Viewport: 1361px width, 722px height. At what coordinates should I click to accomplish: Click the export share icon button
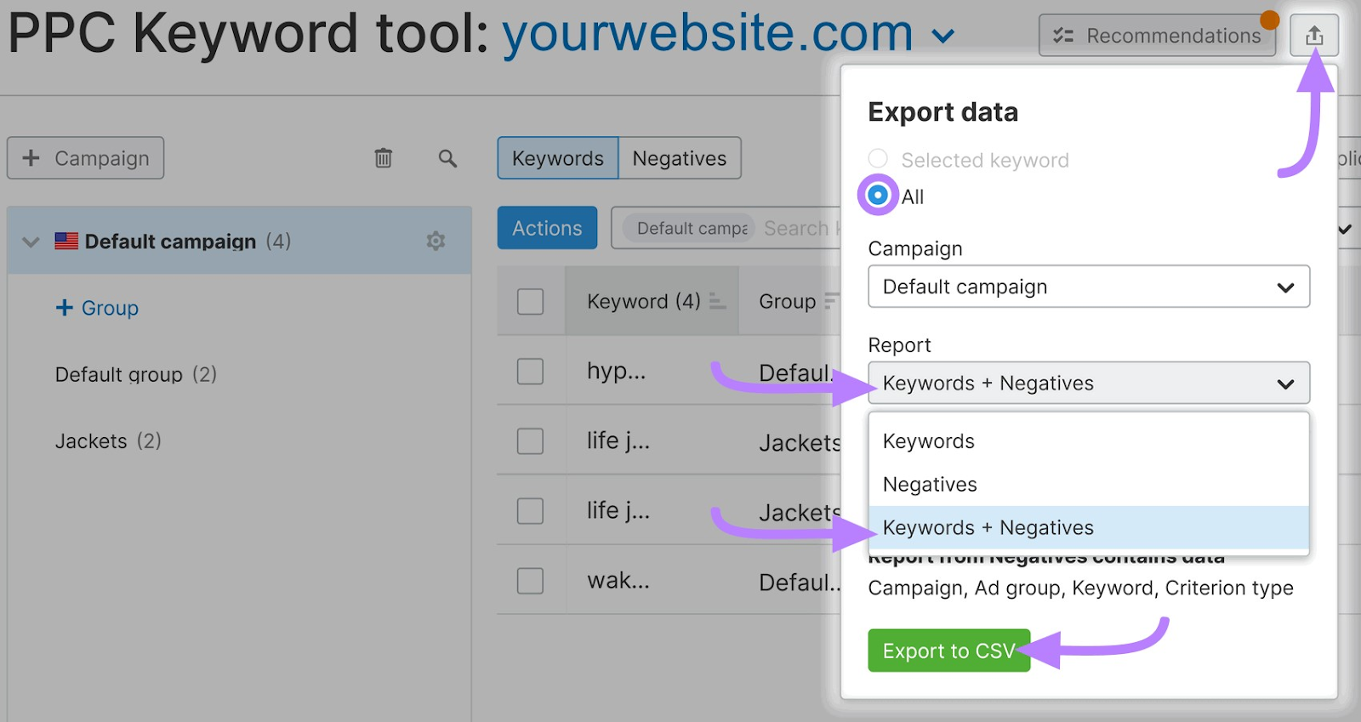click(x=1313, y=36)
